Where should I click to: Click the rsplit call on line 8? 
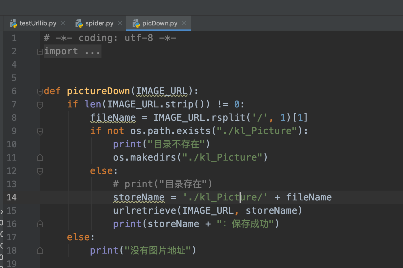point(228,118)
